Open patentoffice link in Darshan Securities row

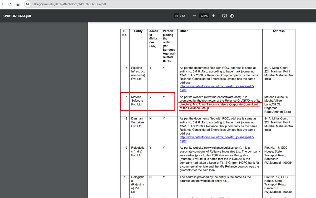pos(217,139)
